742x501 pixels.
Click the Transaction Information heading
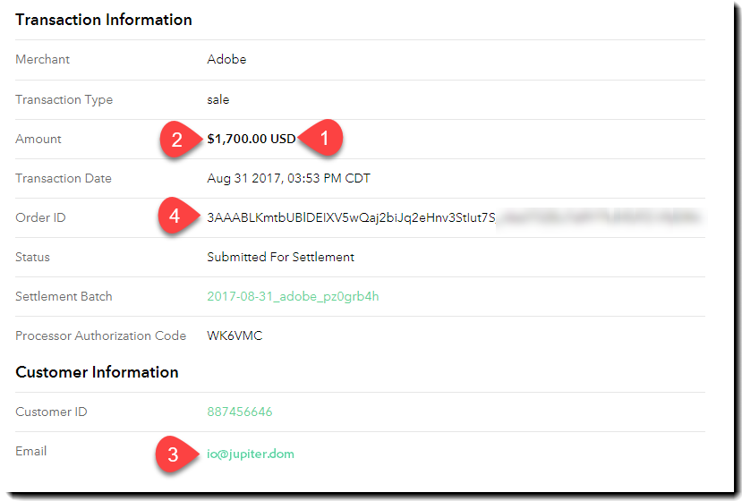click(x=104, y=20)
